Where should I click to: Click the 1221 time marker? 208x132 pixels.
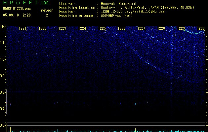22,28
